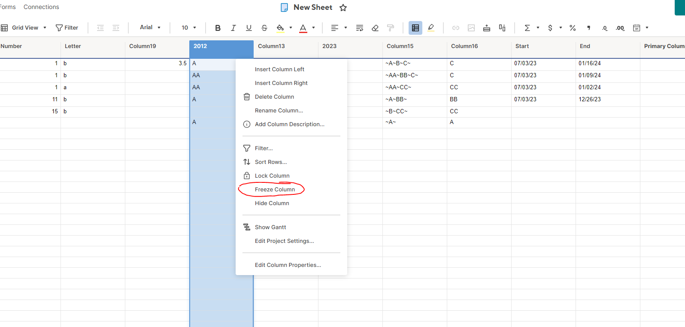Expand the currency format dropdown arrow
This screenshot has width=685, height=327.
561,28
